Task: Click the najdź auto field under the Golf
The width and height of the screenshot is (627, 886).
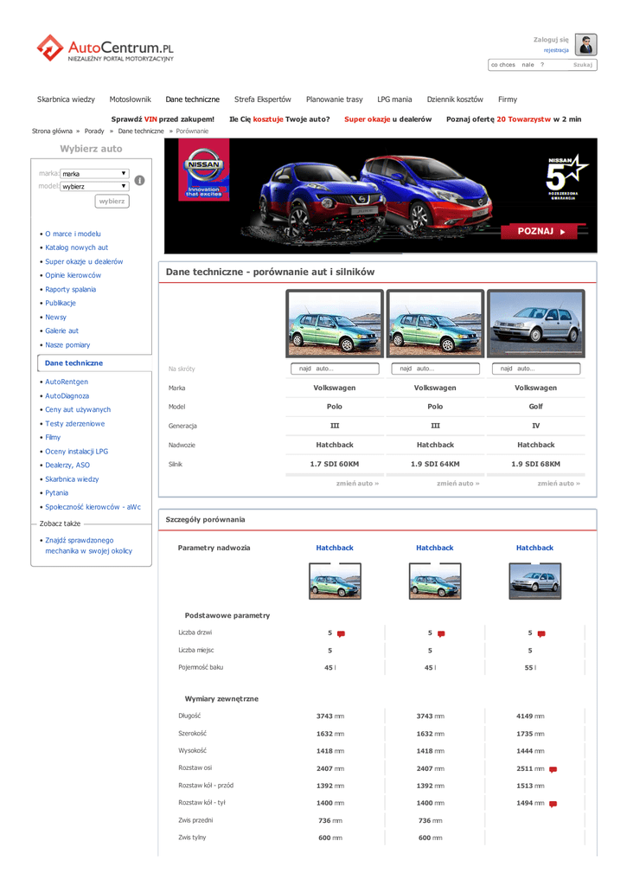Action: pos(536,369)
